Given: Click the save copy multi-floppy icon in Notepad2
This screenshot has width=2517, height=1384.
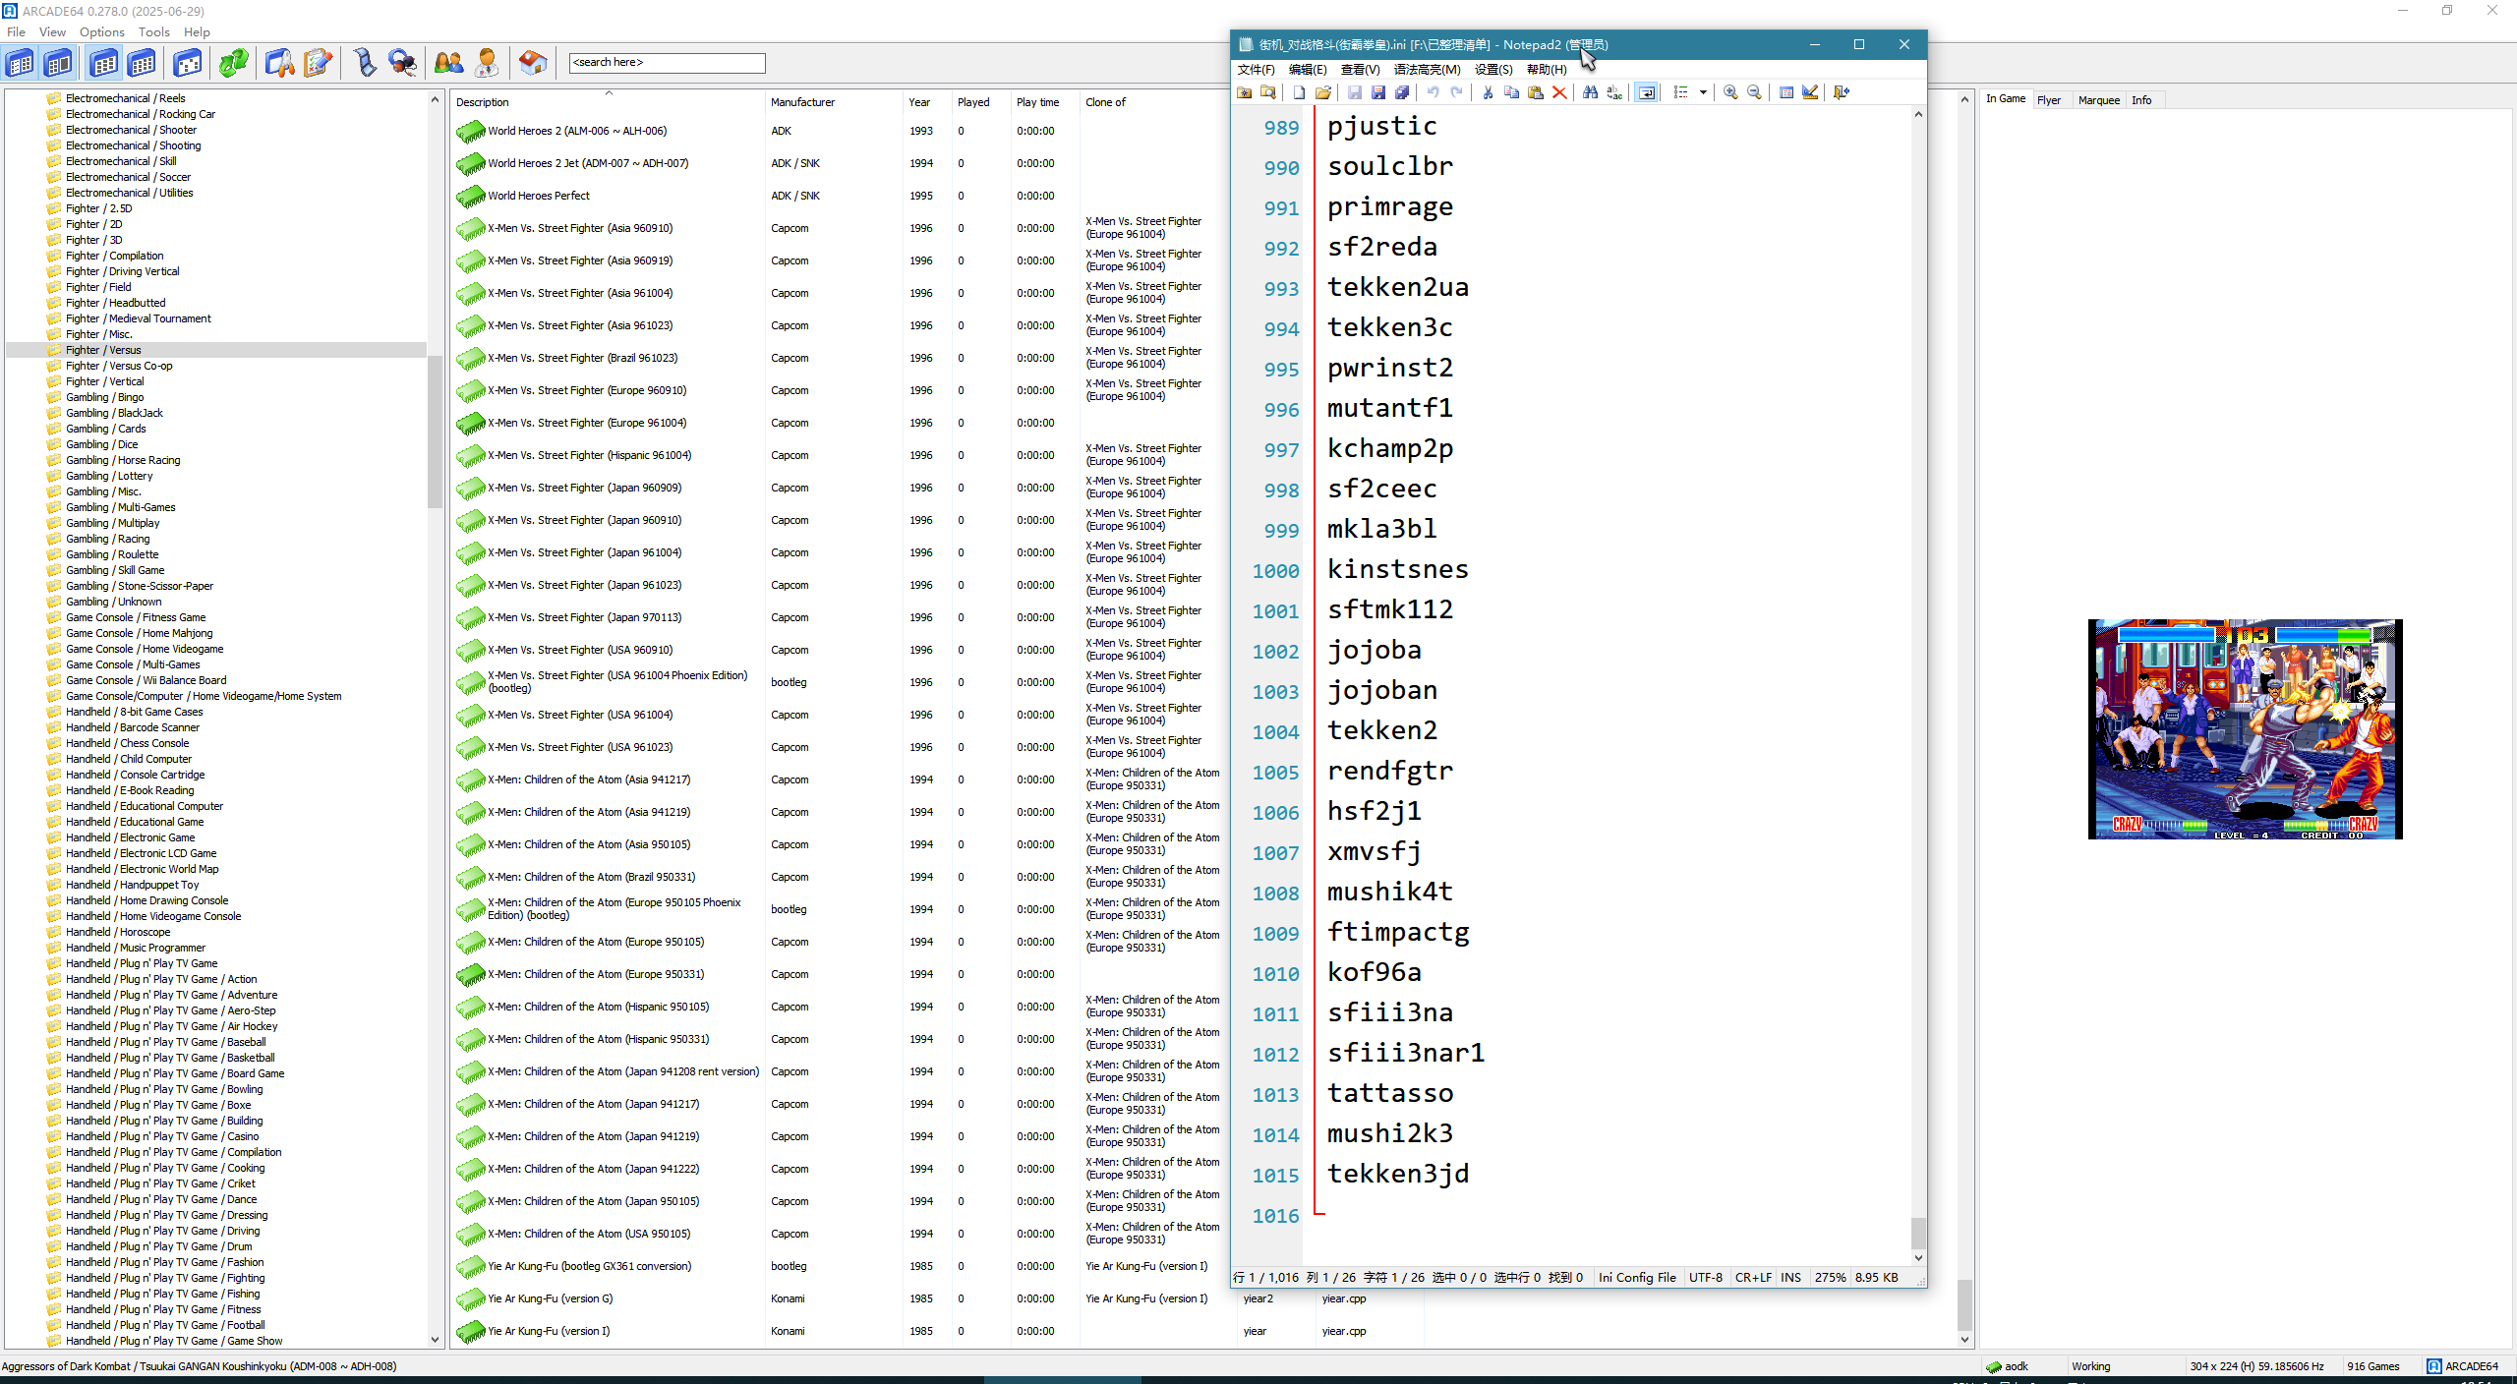Looking at the screenshot, I should [1402, 92].
